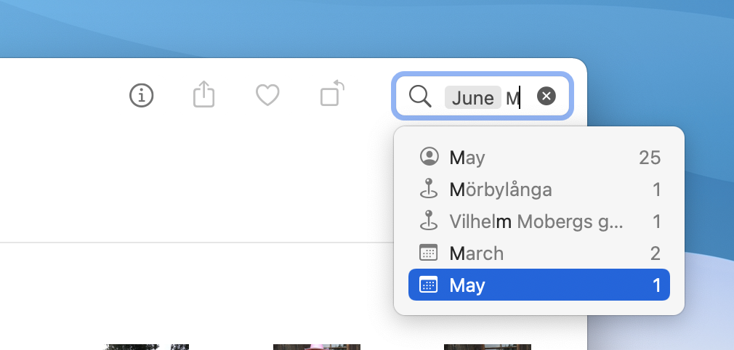Select highlighted May date suggestion
The image size is (734, 350).
point(539,285)
